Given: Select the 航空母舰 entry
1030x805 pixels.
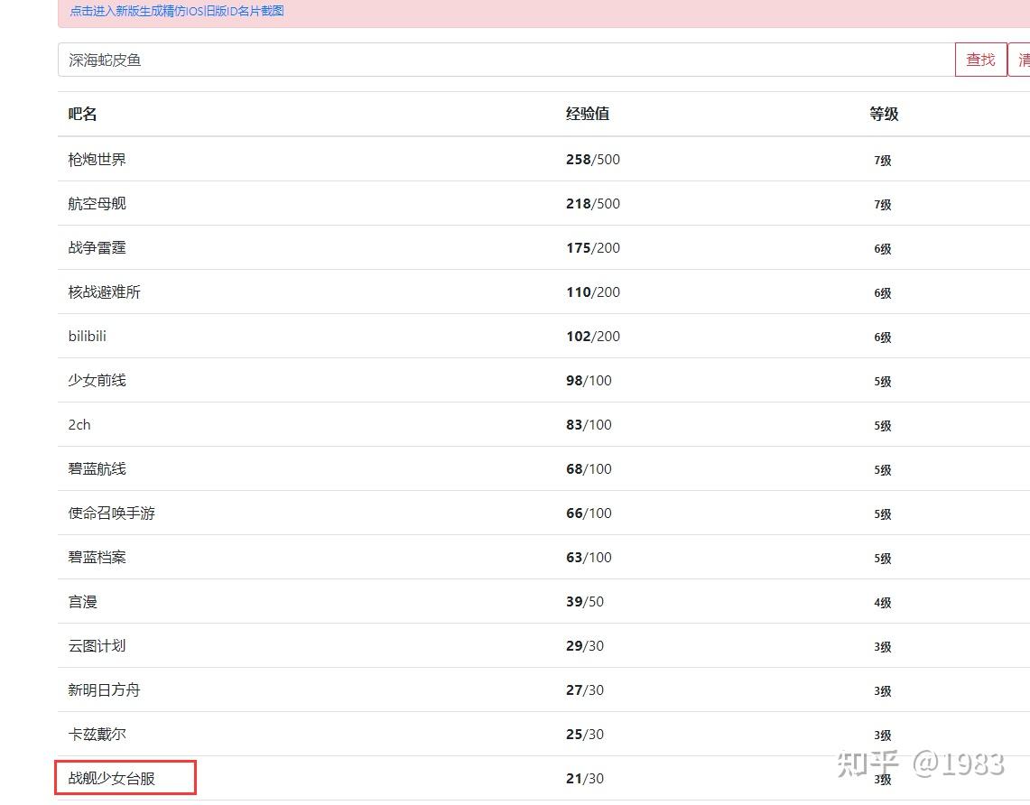Looking at the screenshot, I should (97, 204).
